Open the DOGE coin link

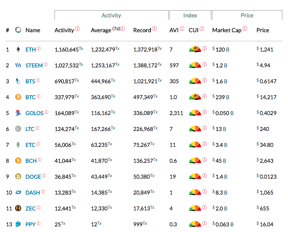point(33,177)
